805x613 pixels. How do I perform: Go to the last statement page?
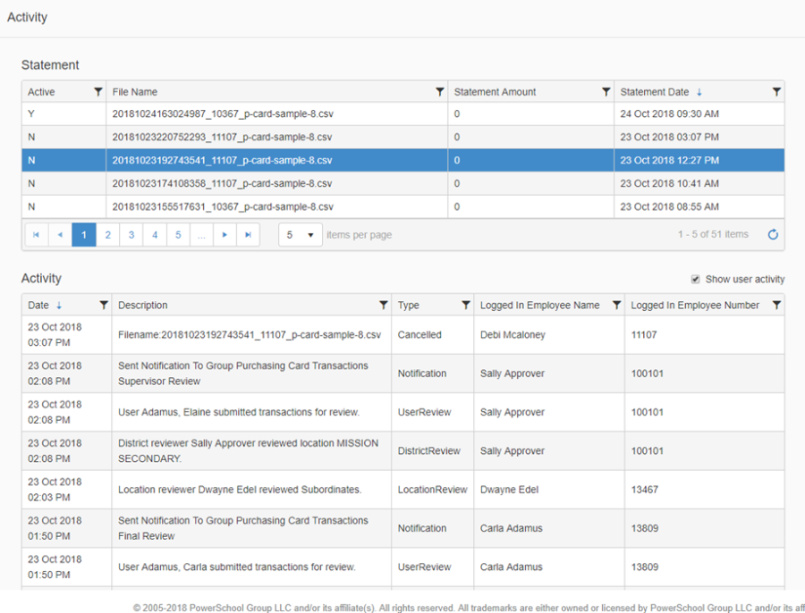point(248,235)
